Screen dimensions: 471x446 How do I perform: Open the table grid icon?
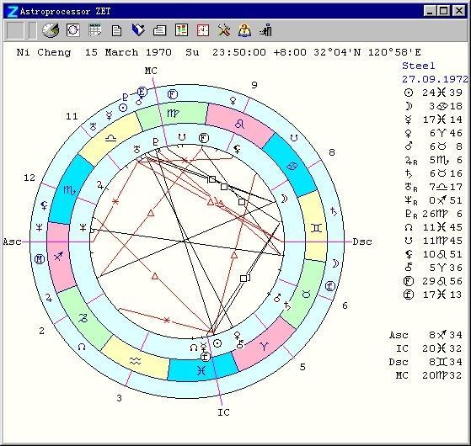coord(95,30)
